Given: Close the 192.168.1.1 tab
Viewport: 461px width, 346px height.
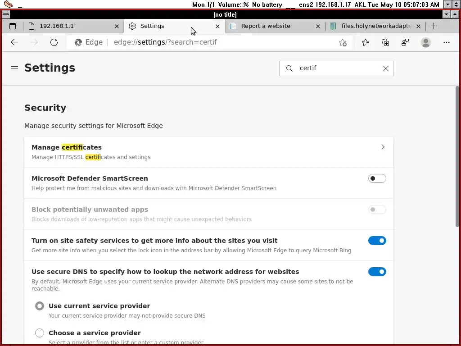Looking at the screenshot, I should coord(117,26).
